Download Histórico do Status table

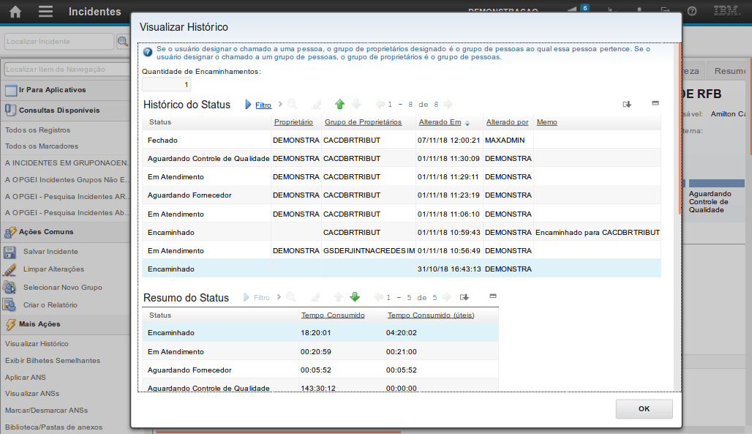pyautogui.click(x=627, y=104)
